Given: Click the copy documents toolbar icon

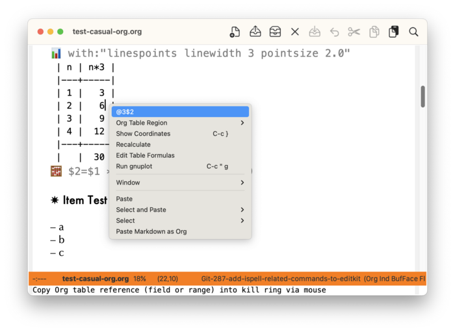Looking at the screenshot, I should (x=374, y=32).
